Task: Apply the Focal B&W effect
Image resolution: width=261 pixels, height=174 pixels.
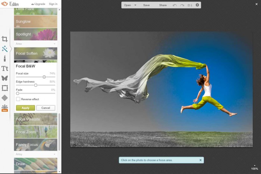Action: [25, 108]
